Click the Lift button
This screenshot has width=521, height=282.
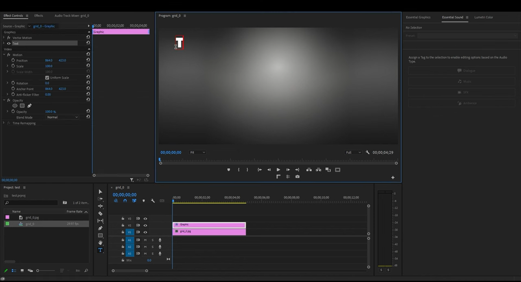(x=309, y=170)
